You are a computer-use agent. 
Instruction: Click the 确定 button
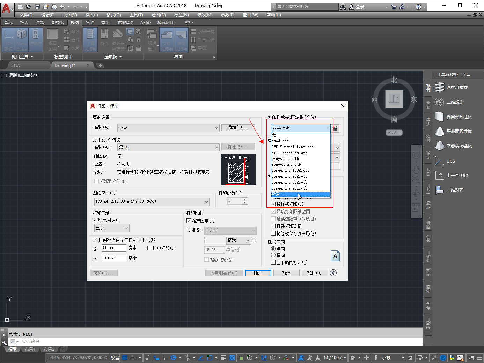coord(258,273)
